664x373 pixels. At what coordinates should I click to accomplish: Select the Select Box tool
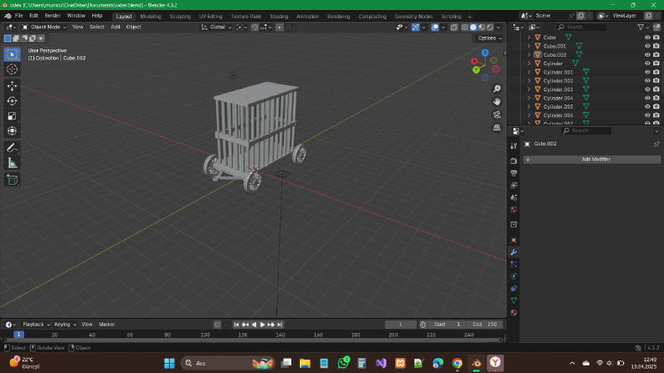point(12,54)
